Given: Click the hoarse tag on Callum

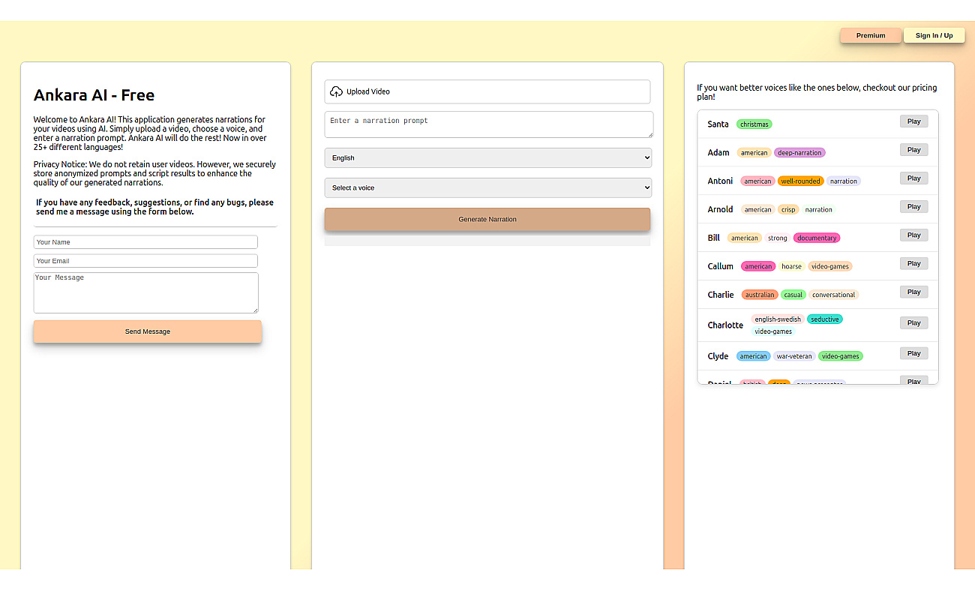Looking at the screenshot, I should click(x=791, y=266).
